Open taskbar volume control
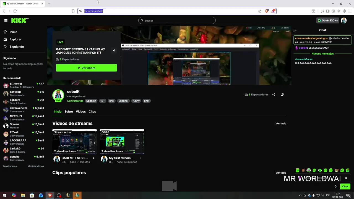This screenshot has width=354, height=199. (x=322, y=195)
